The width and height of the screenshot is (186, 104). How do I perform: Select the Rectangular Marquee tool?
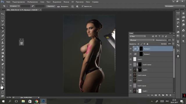3,17
